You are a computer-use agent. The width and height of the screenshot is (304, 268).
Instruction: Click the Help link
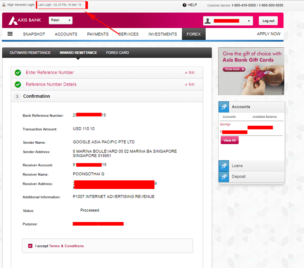192,5
